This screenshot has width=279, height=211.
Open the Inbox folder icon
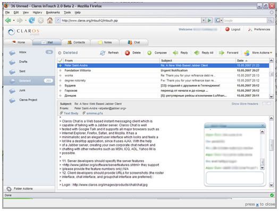click(12, 52)
